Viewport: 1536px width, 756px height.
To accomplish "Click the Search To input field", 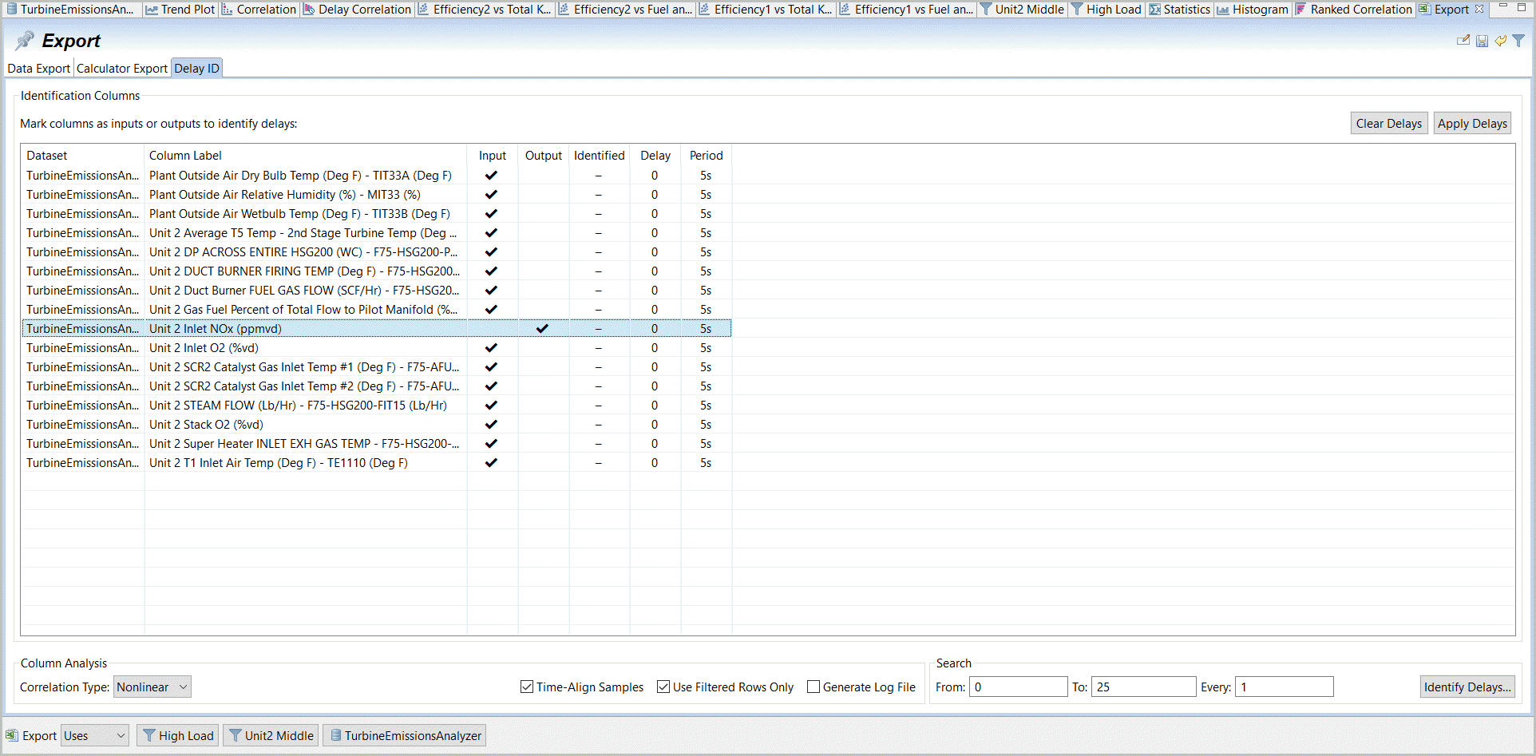I will tap(1143, 687).
